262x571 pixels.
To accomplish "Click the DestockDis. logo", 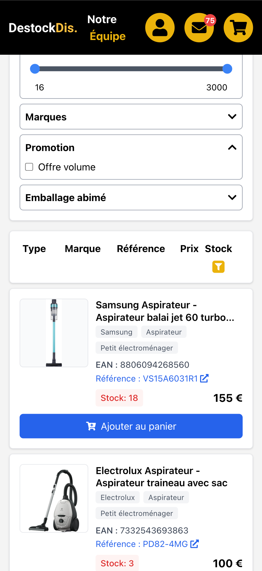I will pyautogui.click(x=43, y=28).
